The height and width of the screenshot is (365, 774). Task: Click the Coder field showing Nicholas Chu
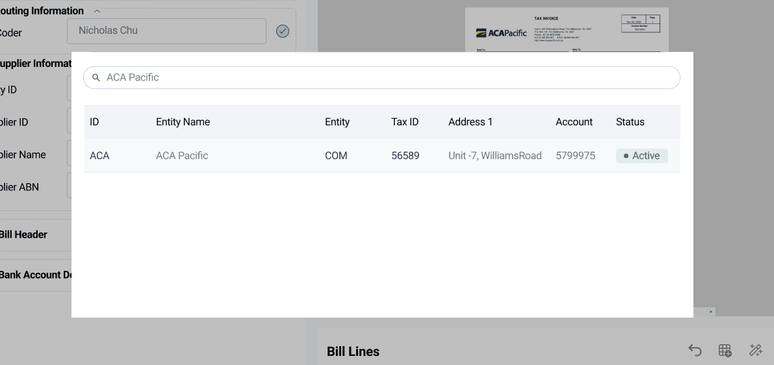click(x=166, y=31)
